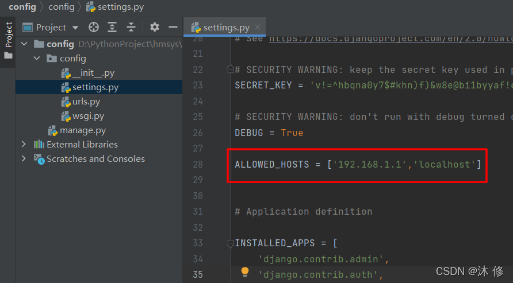Click the INSTALLED_APPS variable name
Viewport: 513px width, 283px height.
pos(275,243)
